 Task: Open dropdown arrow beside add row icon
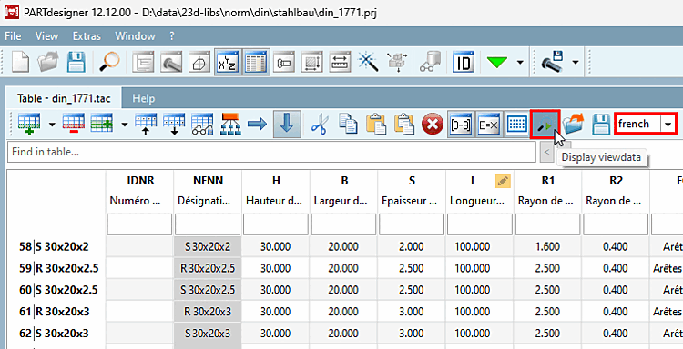(x=52, y=125)
